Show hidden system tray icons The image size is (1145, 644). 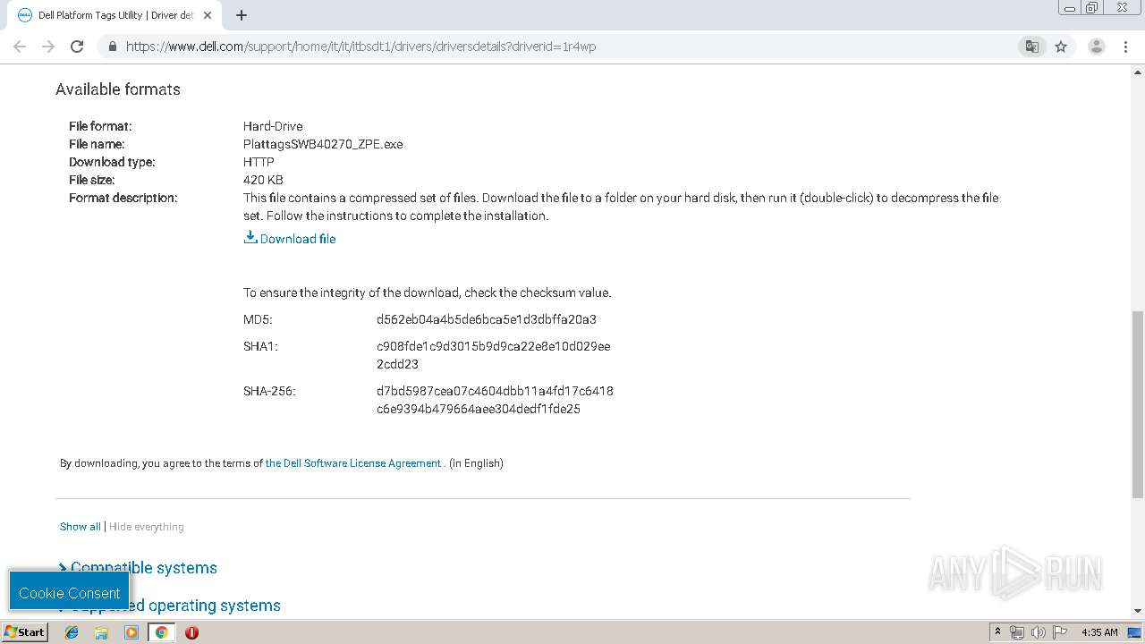(997, 631)
